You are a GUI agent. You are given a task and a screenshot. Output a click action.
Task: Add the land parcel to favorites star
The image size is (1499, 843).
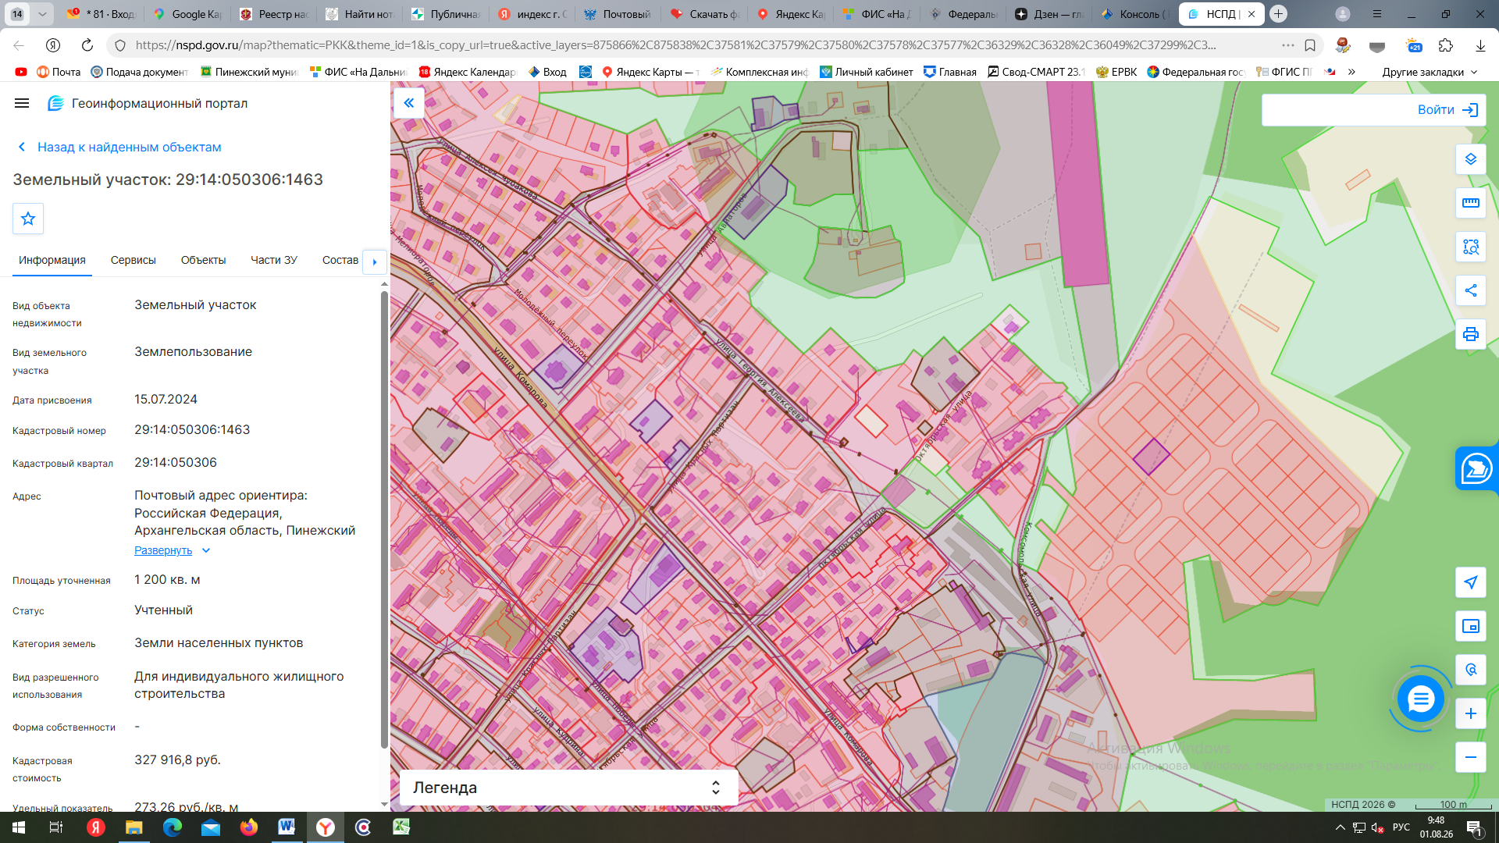[x=28, y=219]
